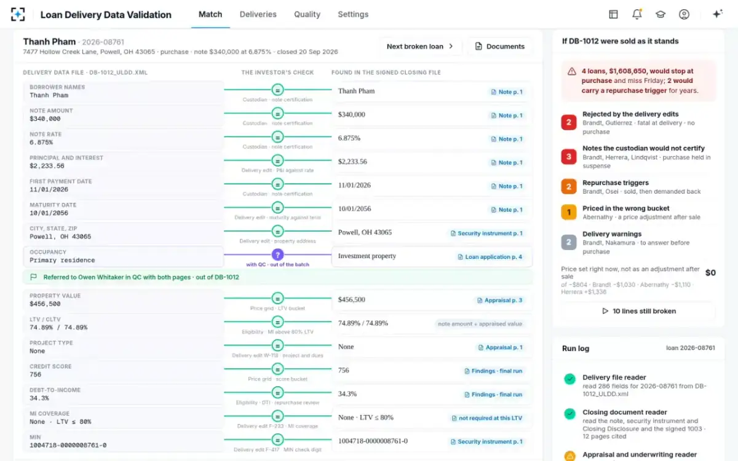
Task: Click match icon for City, State, Zip
Action: tap(277, 232)
